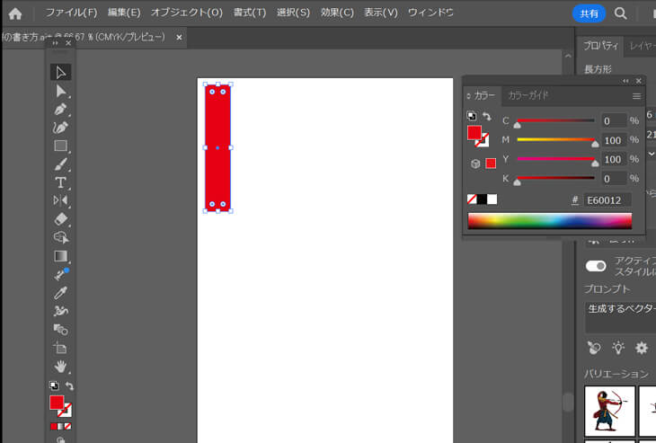
Task: Toggle the アクティブ style switch
Action: click(x=596, y=266)
